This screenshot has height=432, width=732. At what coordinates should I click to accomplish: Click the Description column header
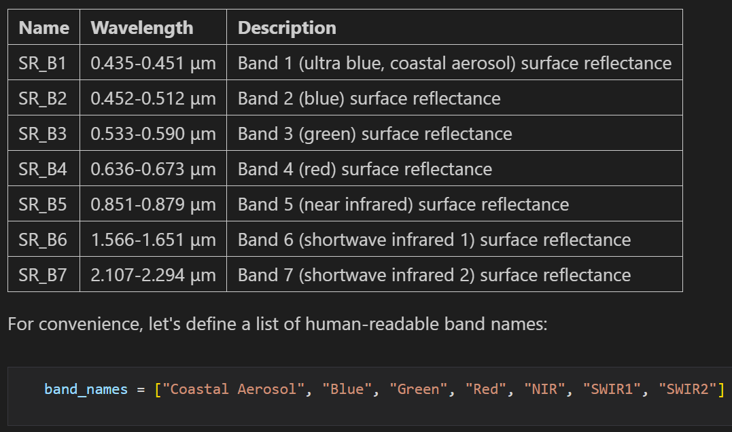(x=455, y=28)
